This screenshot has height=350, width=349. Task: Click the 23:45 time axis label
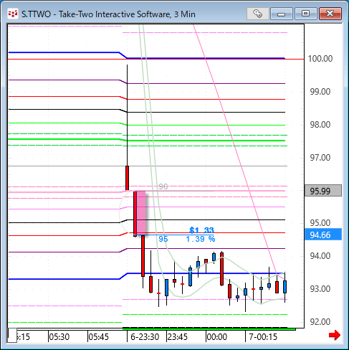click(178, 337)
